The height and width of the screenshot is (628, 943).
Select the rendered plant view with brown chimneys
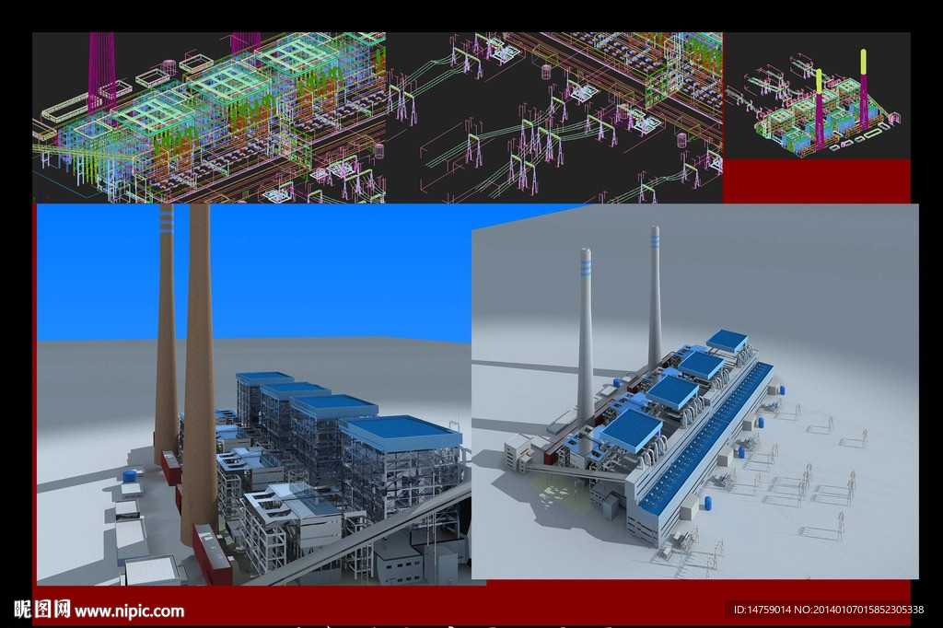pos(254,395)
